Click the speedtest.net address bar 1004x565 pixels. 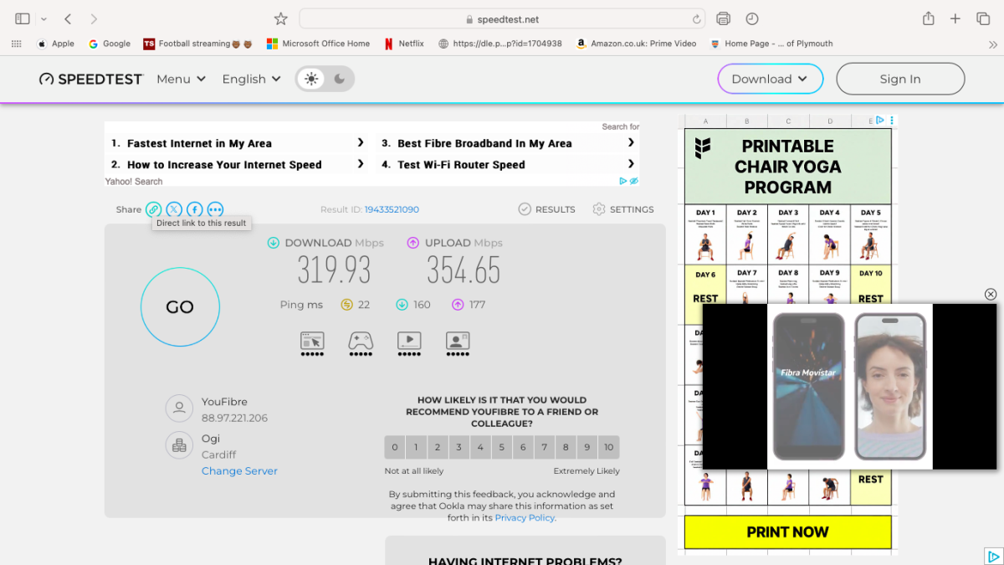point(502,18)
